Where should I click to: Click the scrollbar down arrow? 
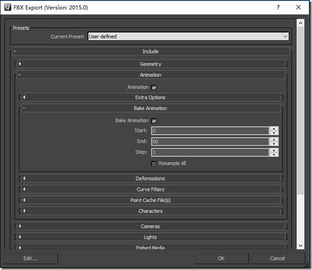click(300, 246)
